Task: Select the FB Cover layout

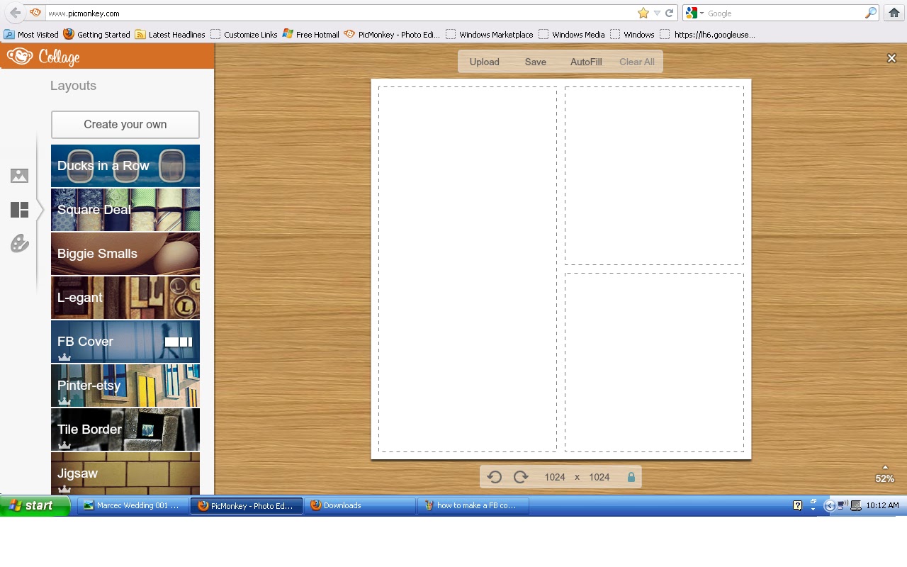Action: tap(125, 342)
